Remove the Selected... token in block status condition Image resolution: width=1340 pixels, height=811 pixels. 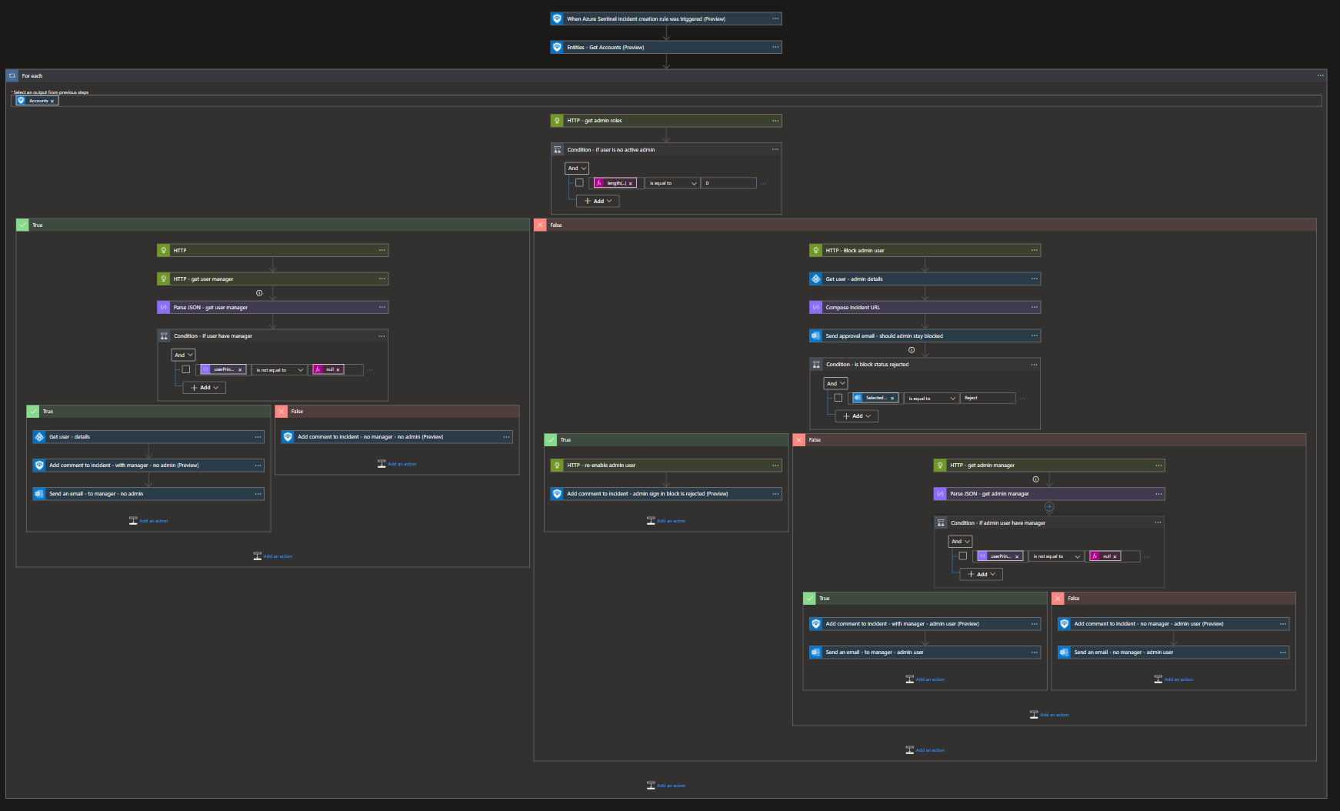pos(892,399)
